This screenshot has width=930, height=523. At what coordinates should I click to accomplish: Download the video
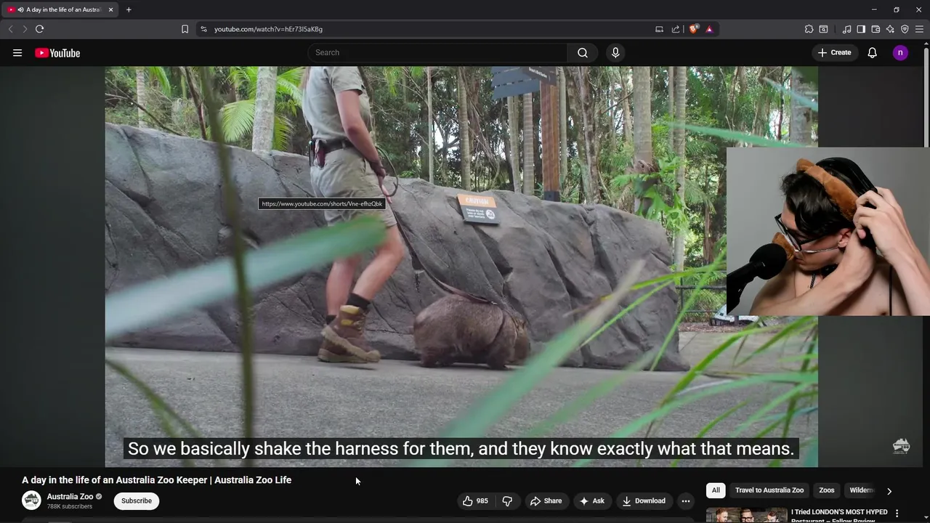pos(644,500)
